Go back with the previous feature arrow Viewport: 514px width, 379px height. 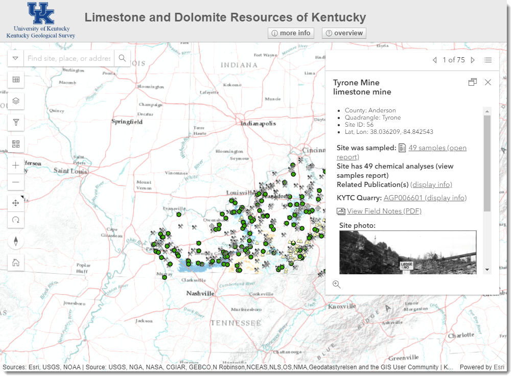[x=435, y=60]
